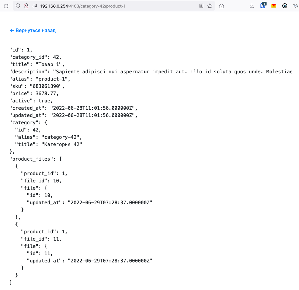The image size is (299, 290).
Task: Click the insecure connection lock icon
Action: click(x=26, y=6)
